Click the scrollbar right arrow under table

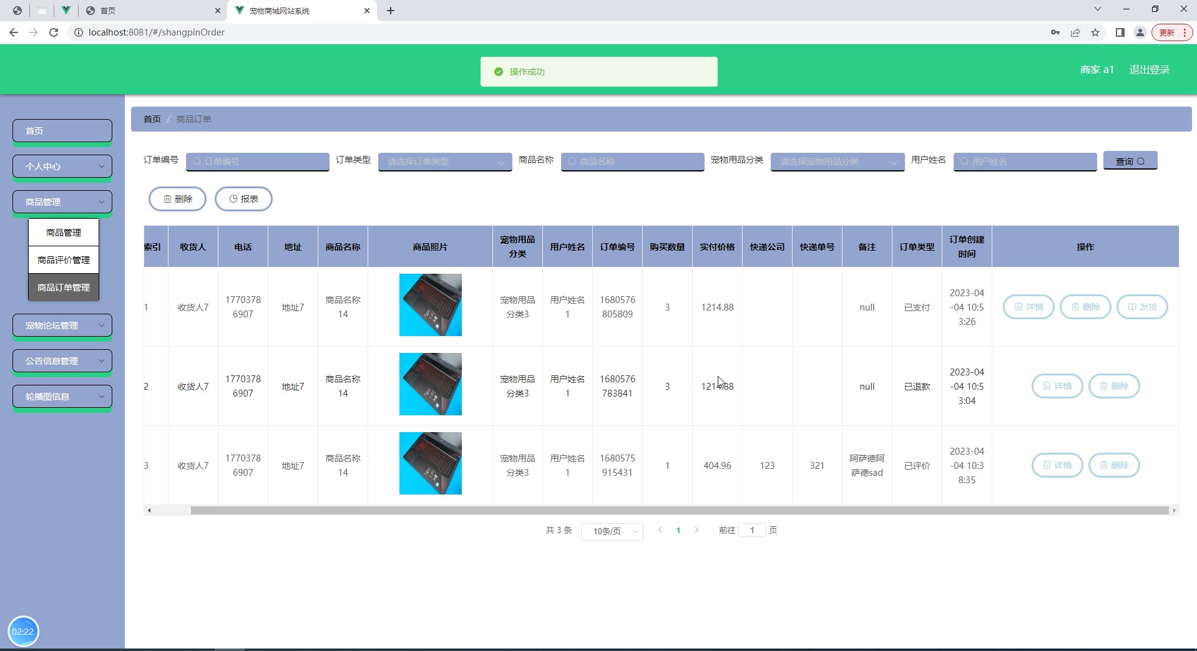click(x=1174, y=510)
